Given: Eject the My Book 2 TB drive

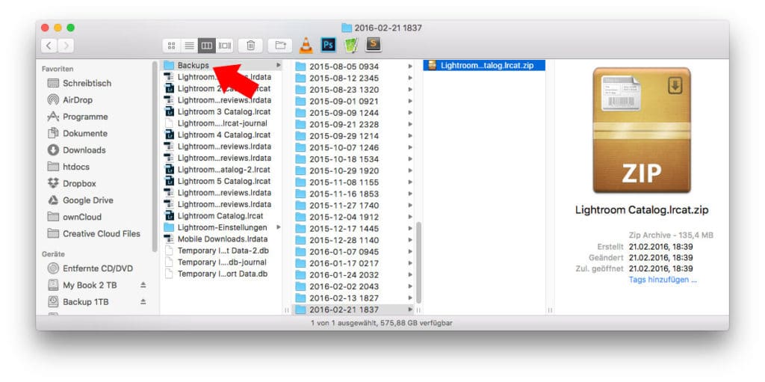Looking at the screenshot, I should 143,285.
